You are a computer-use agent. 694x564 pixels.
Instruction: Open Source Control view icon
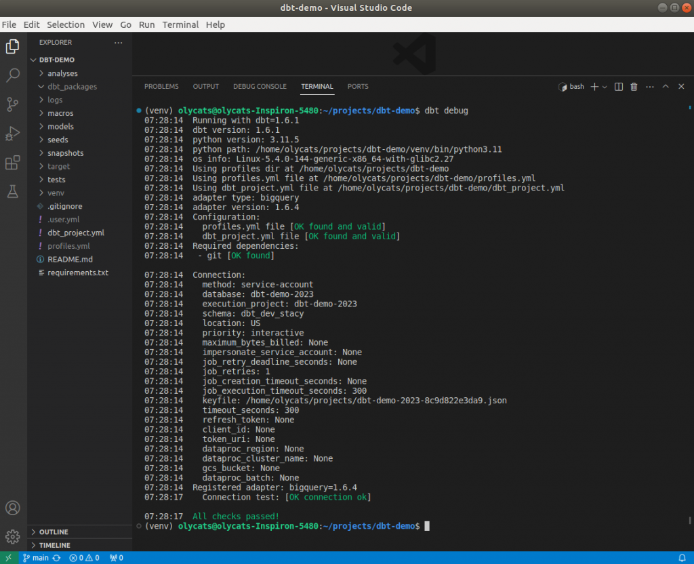[12, 104]
